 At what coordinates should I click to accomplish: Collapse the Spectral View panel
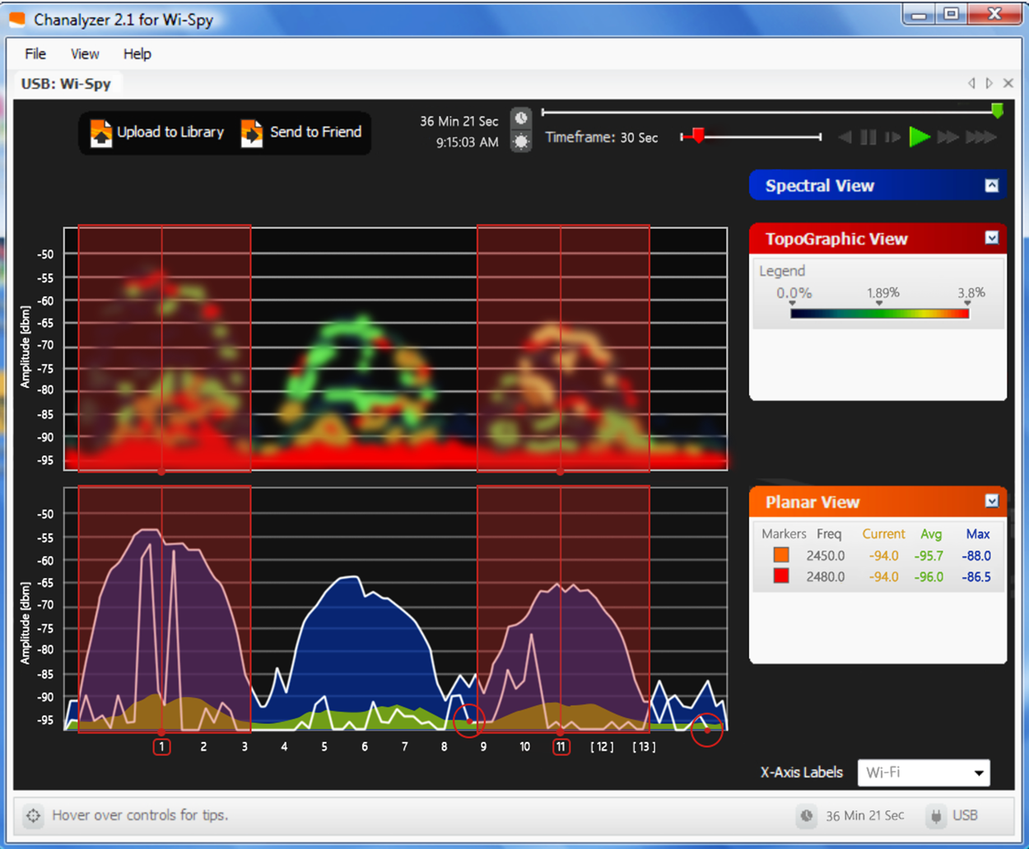click(991, 185)
